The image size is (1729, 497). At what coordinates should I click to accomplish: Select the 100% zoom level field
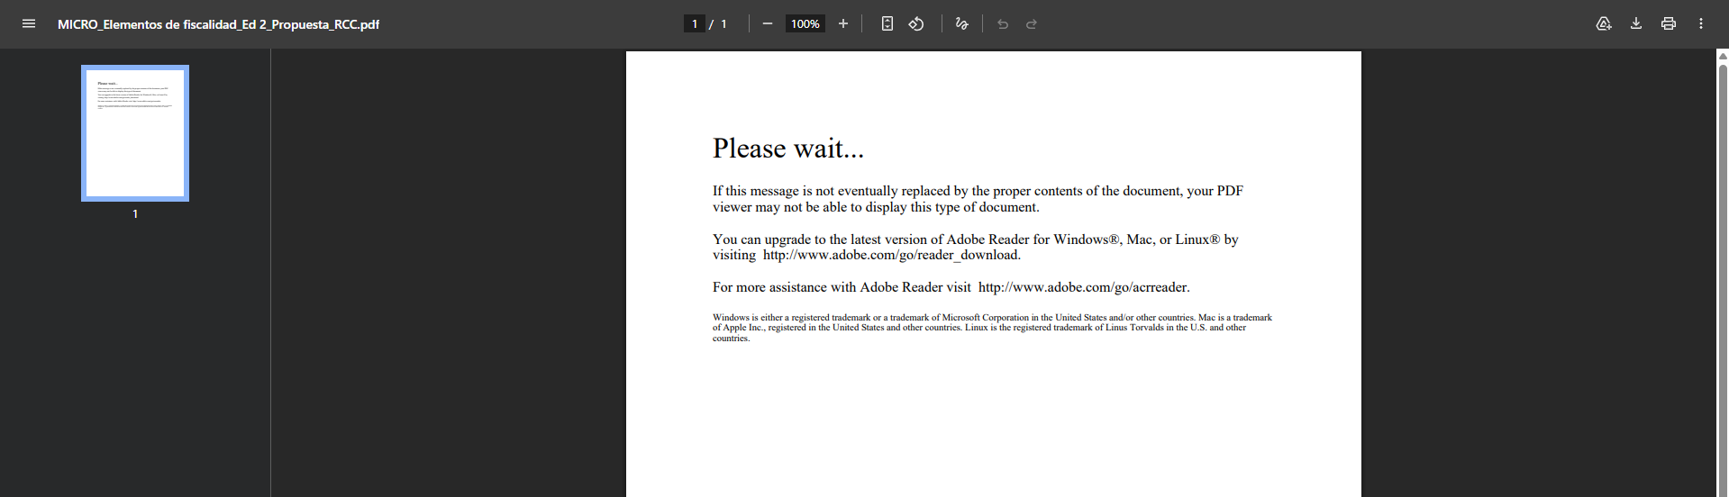[x=805, y=24]
